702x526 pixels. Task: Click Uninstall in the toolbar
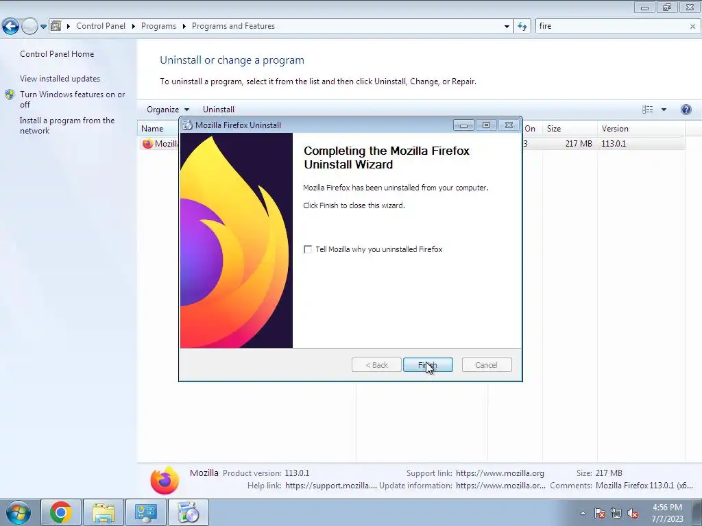(x=219, y=110)
